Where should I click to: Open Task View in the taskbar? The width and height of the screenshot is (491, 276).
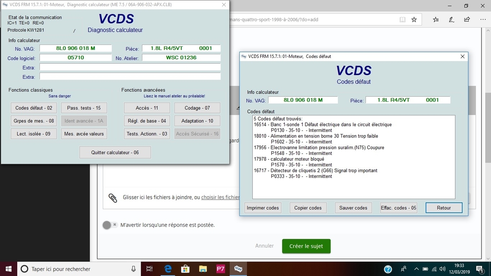[150, 269]
